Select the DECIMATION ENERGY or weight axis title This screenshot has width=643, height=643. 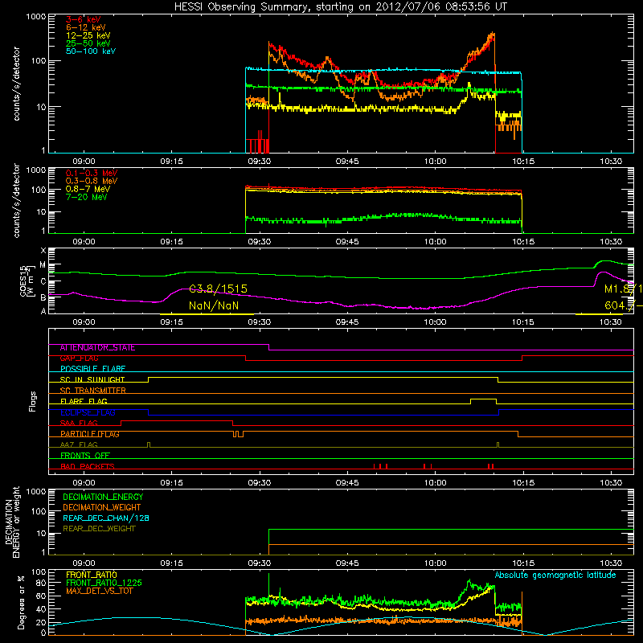click(x=12, y=522)
